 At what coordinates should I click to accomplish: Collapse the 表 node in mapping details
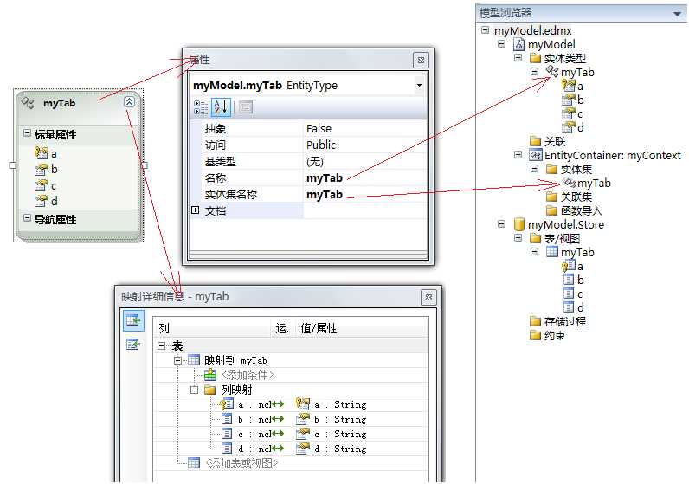coord(161,346)
